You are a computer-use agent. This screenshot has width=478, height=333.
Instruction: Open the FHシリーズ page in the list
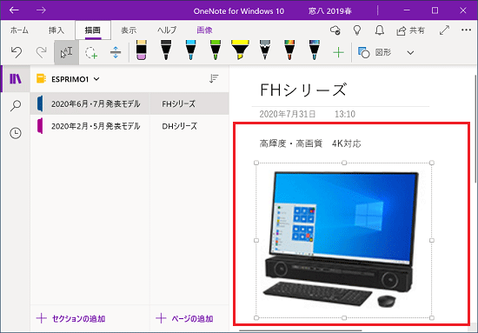coord(189,104)
